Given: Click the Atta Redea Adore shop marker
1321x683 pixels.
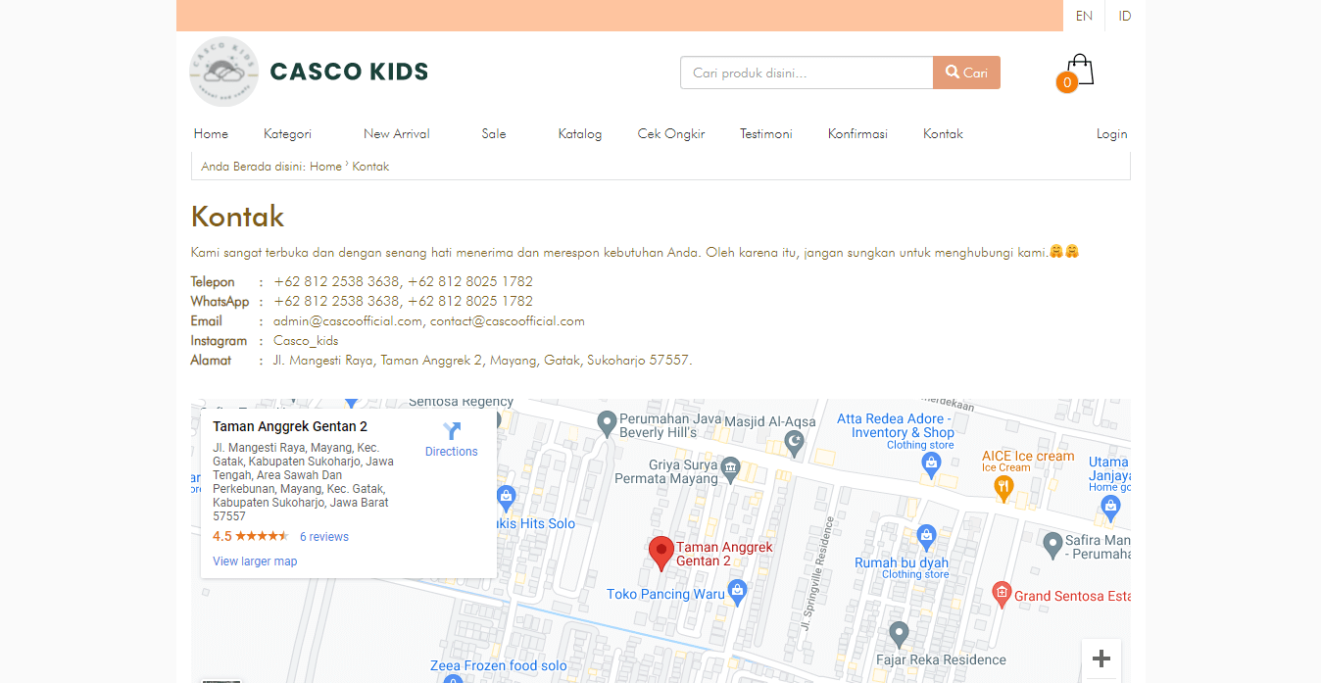Looking at the screenshot, I should (x=932, y=466).
